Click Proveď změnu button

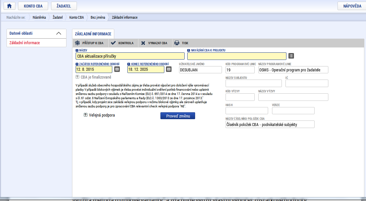click(x=178, y=116)
